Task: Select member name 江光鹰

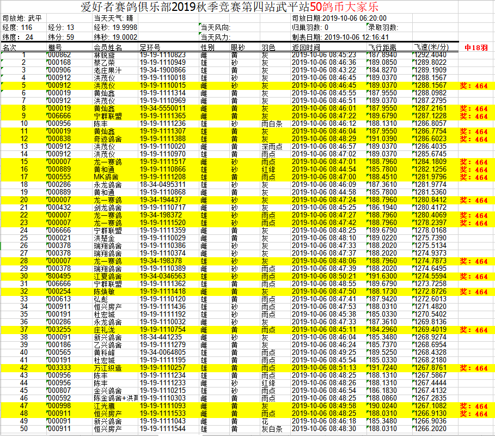Action: pos(104,405)
